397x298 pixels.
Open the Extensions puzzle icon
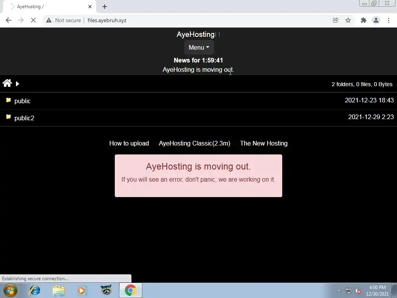364,20
